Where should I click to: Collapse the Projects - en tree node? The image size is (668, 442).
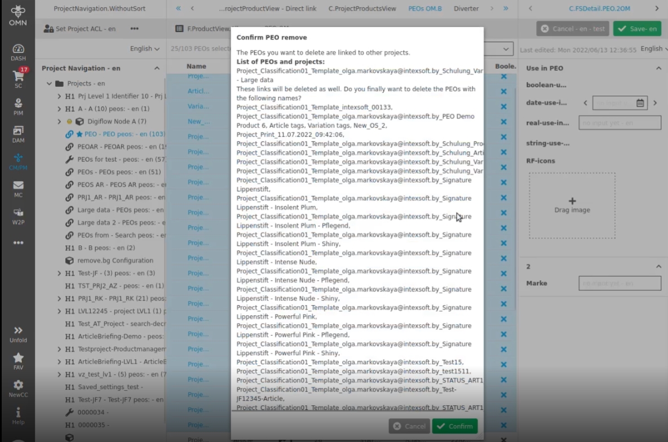click(49, 83)
